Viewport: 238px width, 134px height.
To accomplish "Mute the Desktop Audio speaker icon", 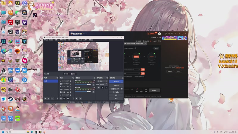I will click(x=90, y=92).
